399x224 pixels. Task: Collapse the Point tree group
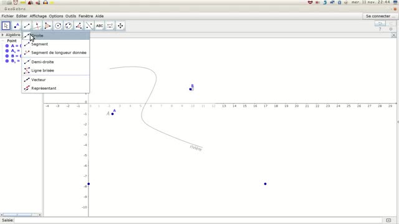click(2, 40)
